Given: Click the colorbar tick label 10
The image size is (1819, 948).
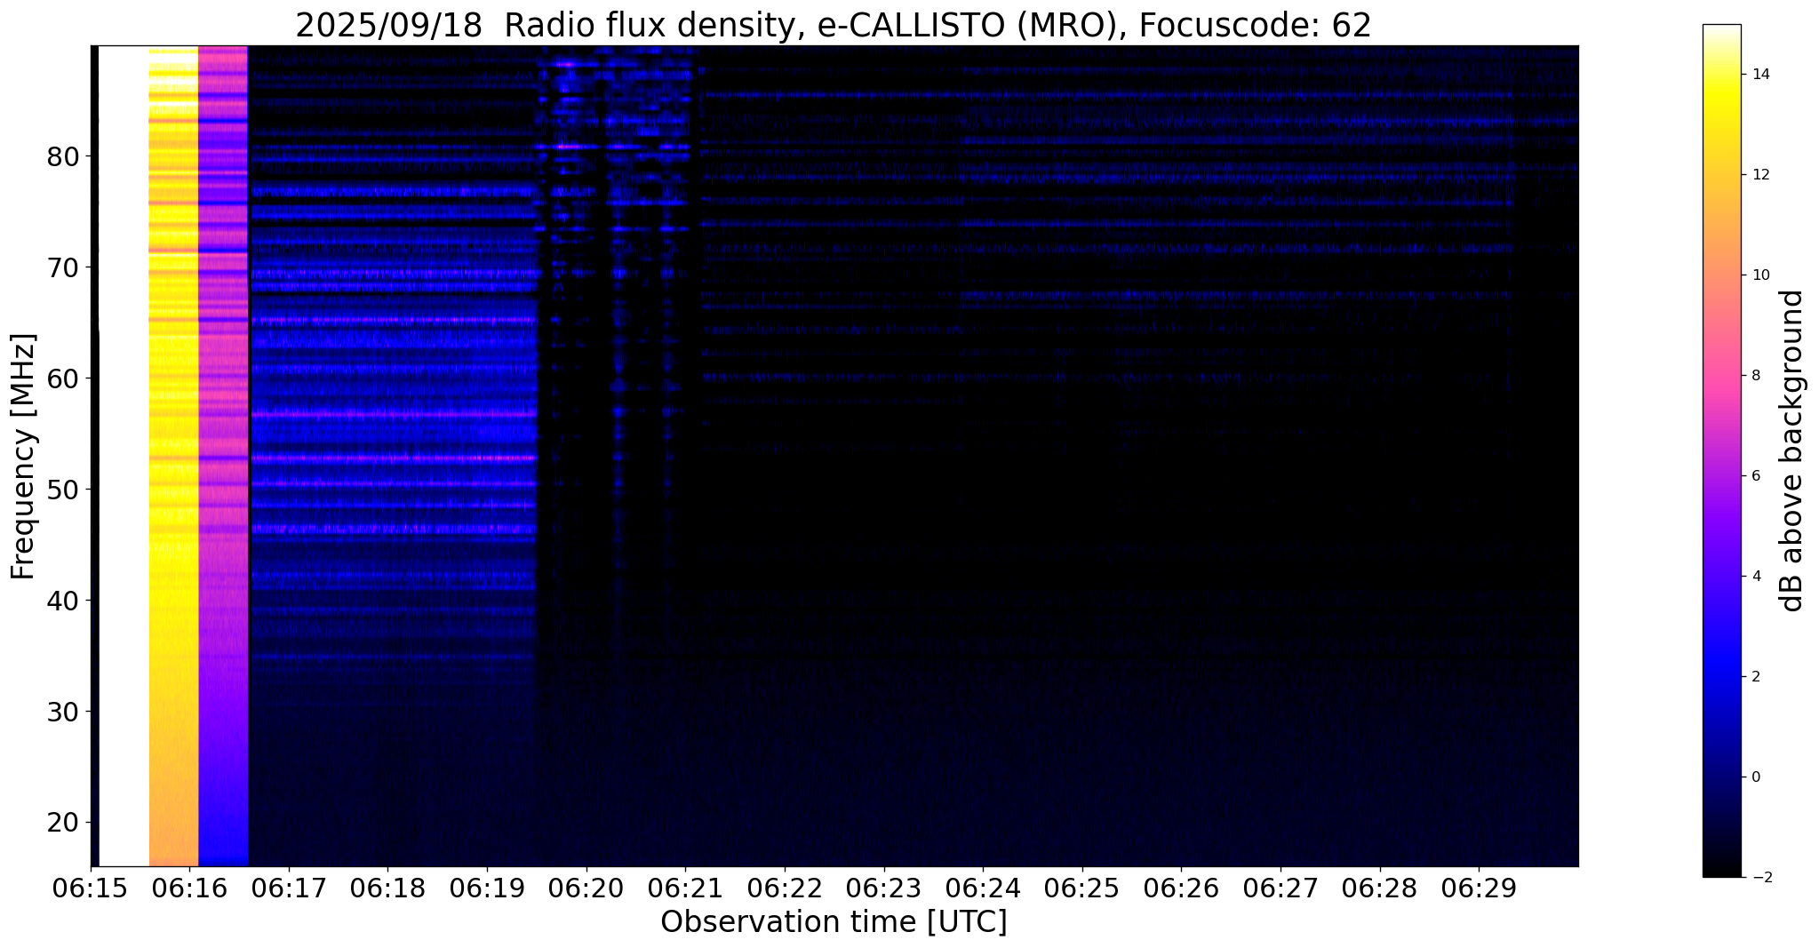Looking at the screenshot, I should 1759,275.
